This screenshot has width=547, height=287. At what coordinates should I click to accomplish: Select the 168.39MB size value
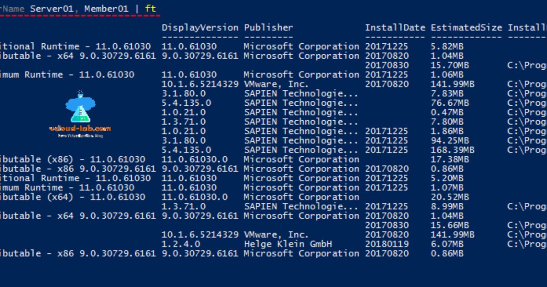click(453, 150)
